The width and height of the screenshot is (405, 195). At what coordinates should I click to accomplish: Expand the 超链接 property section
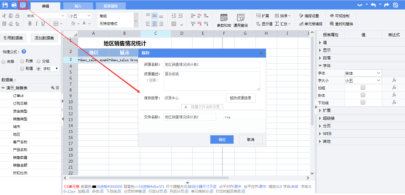[x=329, y=118]
